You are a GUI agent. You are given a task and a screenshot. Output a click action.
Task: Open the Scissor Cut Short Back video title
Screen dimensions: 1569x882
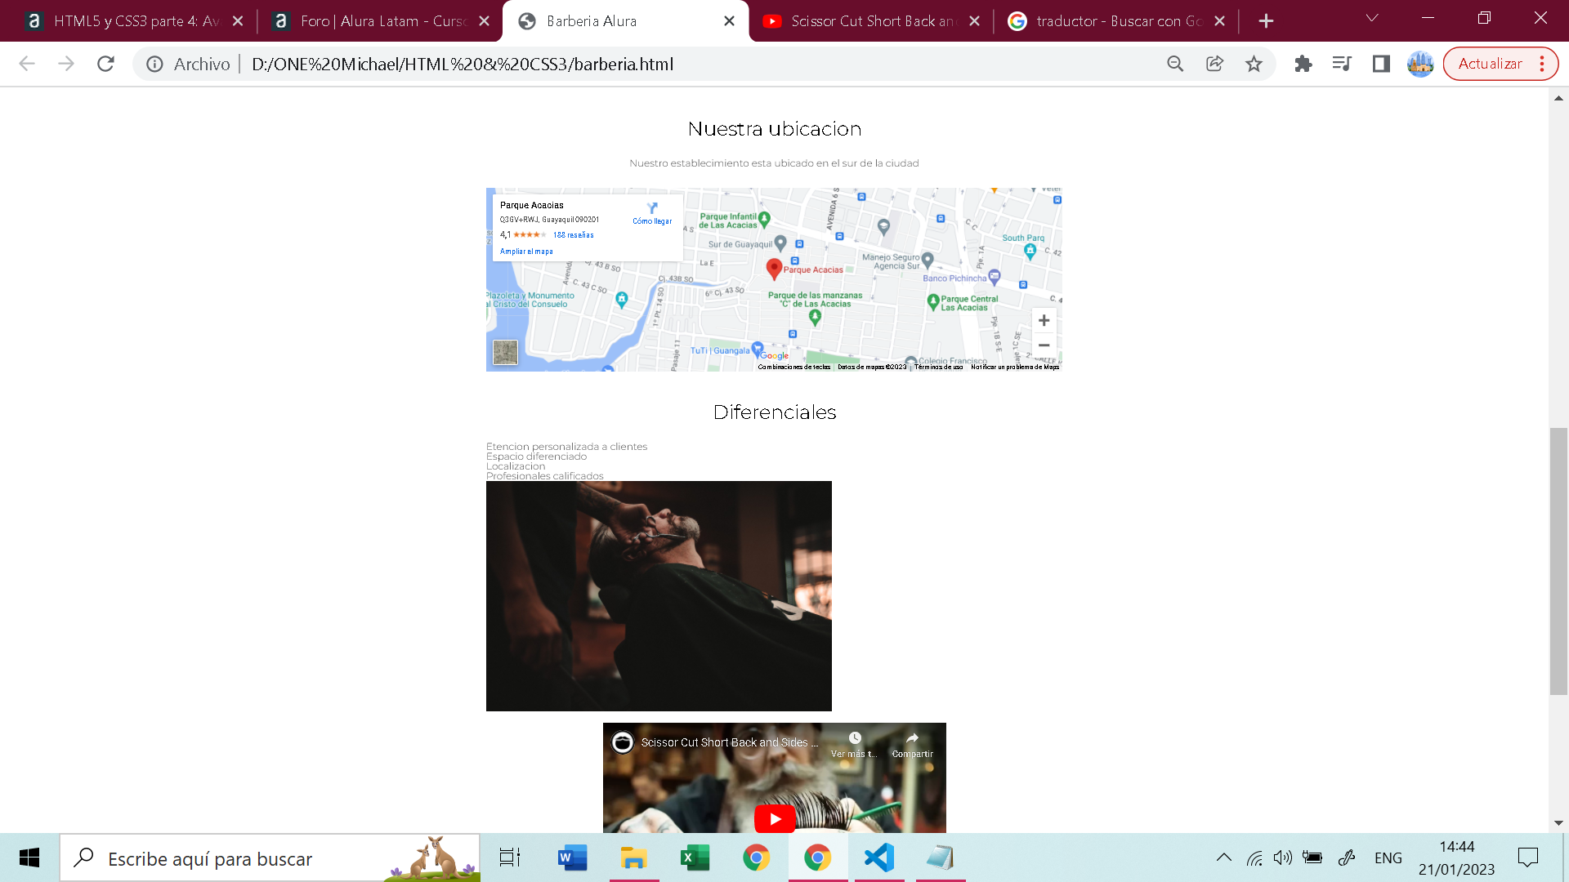tap(730, 742)
